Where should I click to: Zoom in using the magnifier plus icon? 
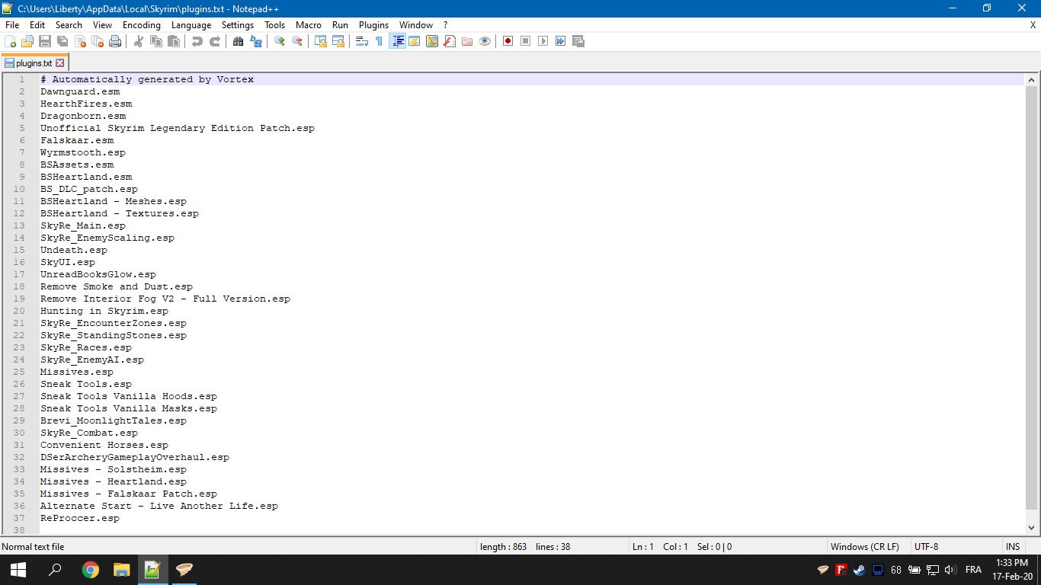(280, 41)
